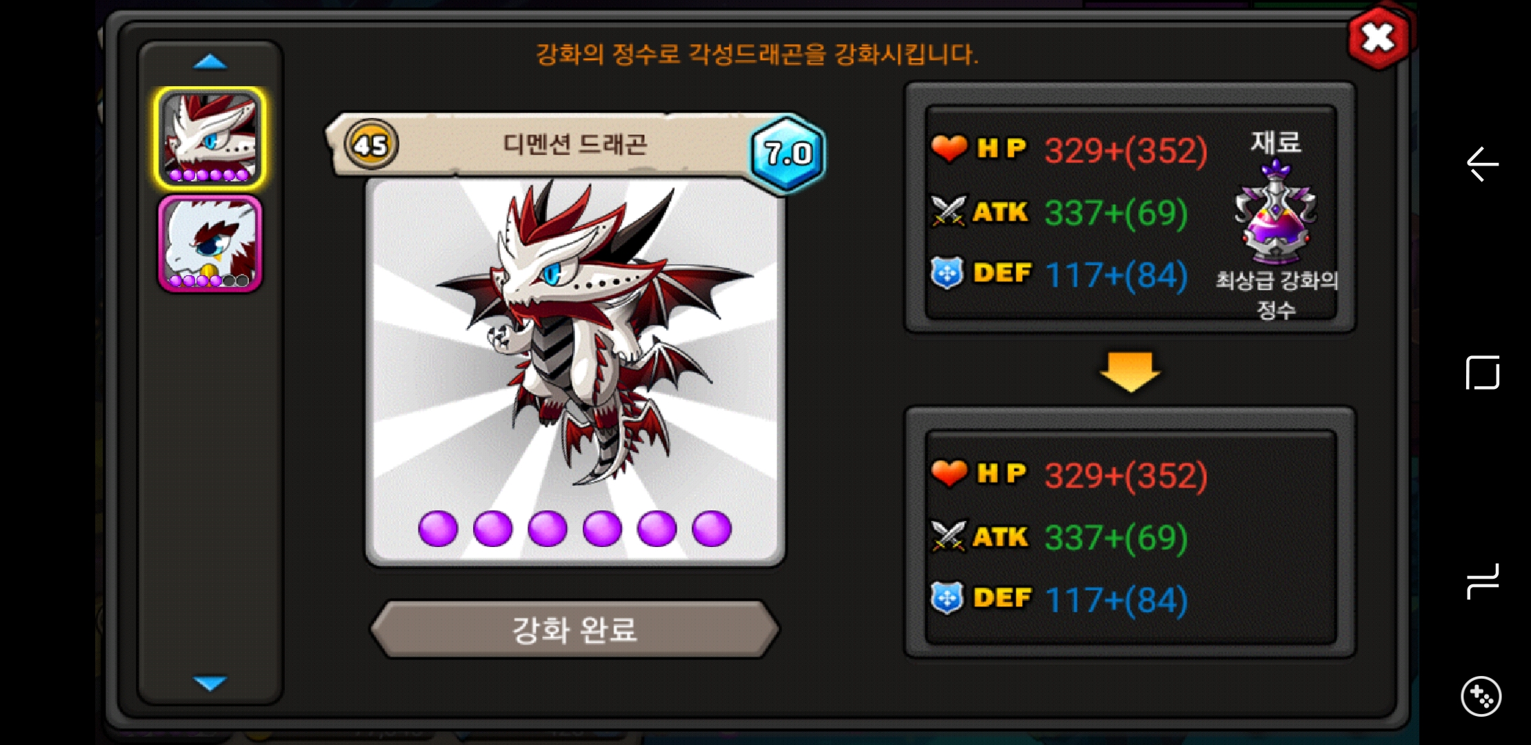
Task: Tap the DEF shield icon in current stats
Action: click(x=948, y=273)
